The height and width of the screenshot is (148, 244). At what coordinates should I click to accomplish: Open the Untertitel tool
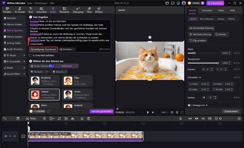click(41, 10)
